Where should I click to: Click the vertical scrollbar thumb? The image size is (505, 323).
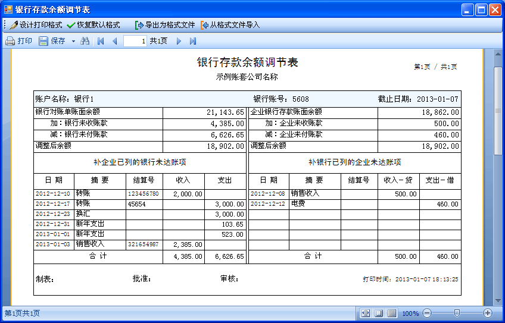498,111
